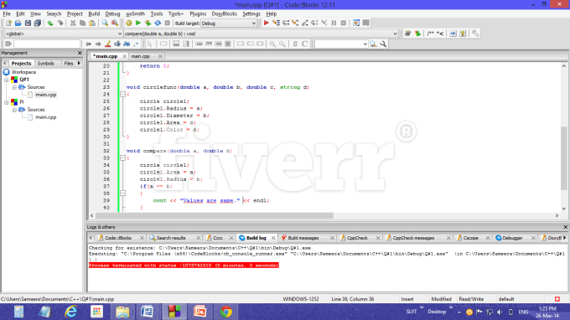Save the file with floppy disk icon
Image resolution: width=570 pixels, height=320 pixels.
(x=28, y=23)
